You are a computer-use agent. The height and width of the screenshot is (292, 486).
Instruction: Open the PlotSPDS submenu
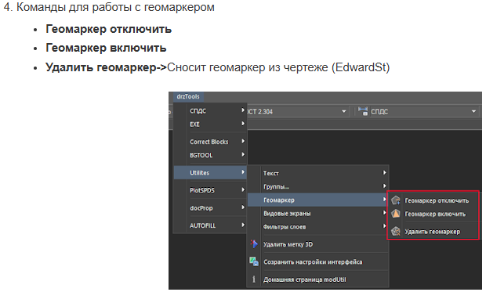210,190
